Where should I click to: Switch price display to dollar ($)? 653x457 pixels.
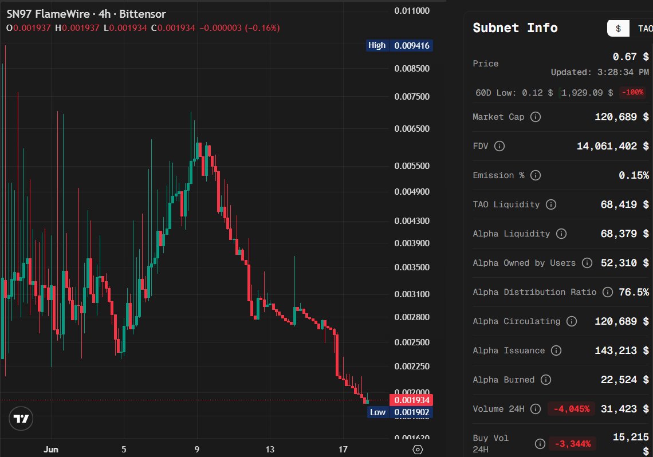pos(618,28)
